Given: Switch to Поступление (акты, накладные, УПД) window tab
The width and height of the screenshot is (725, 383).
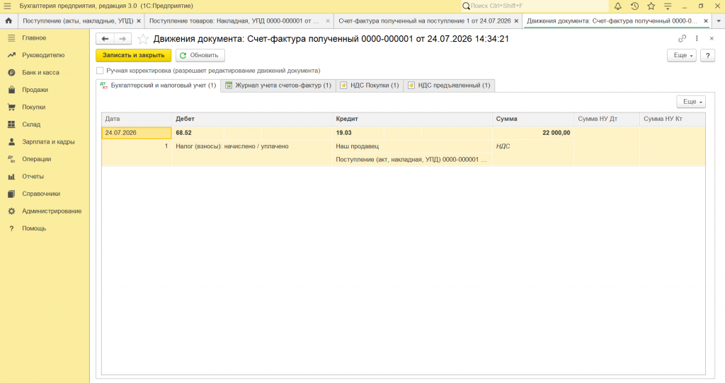Looking at the screenshot, I should point(78,20).
